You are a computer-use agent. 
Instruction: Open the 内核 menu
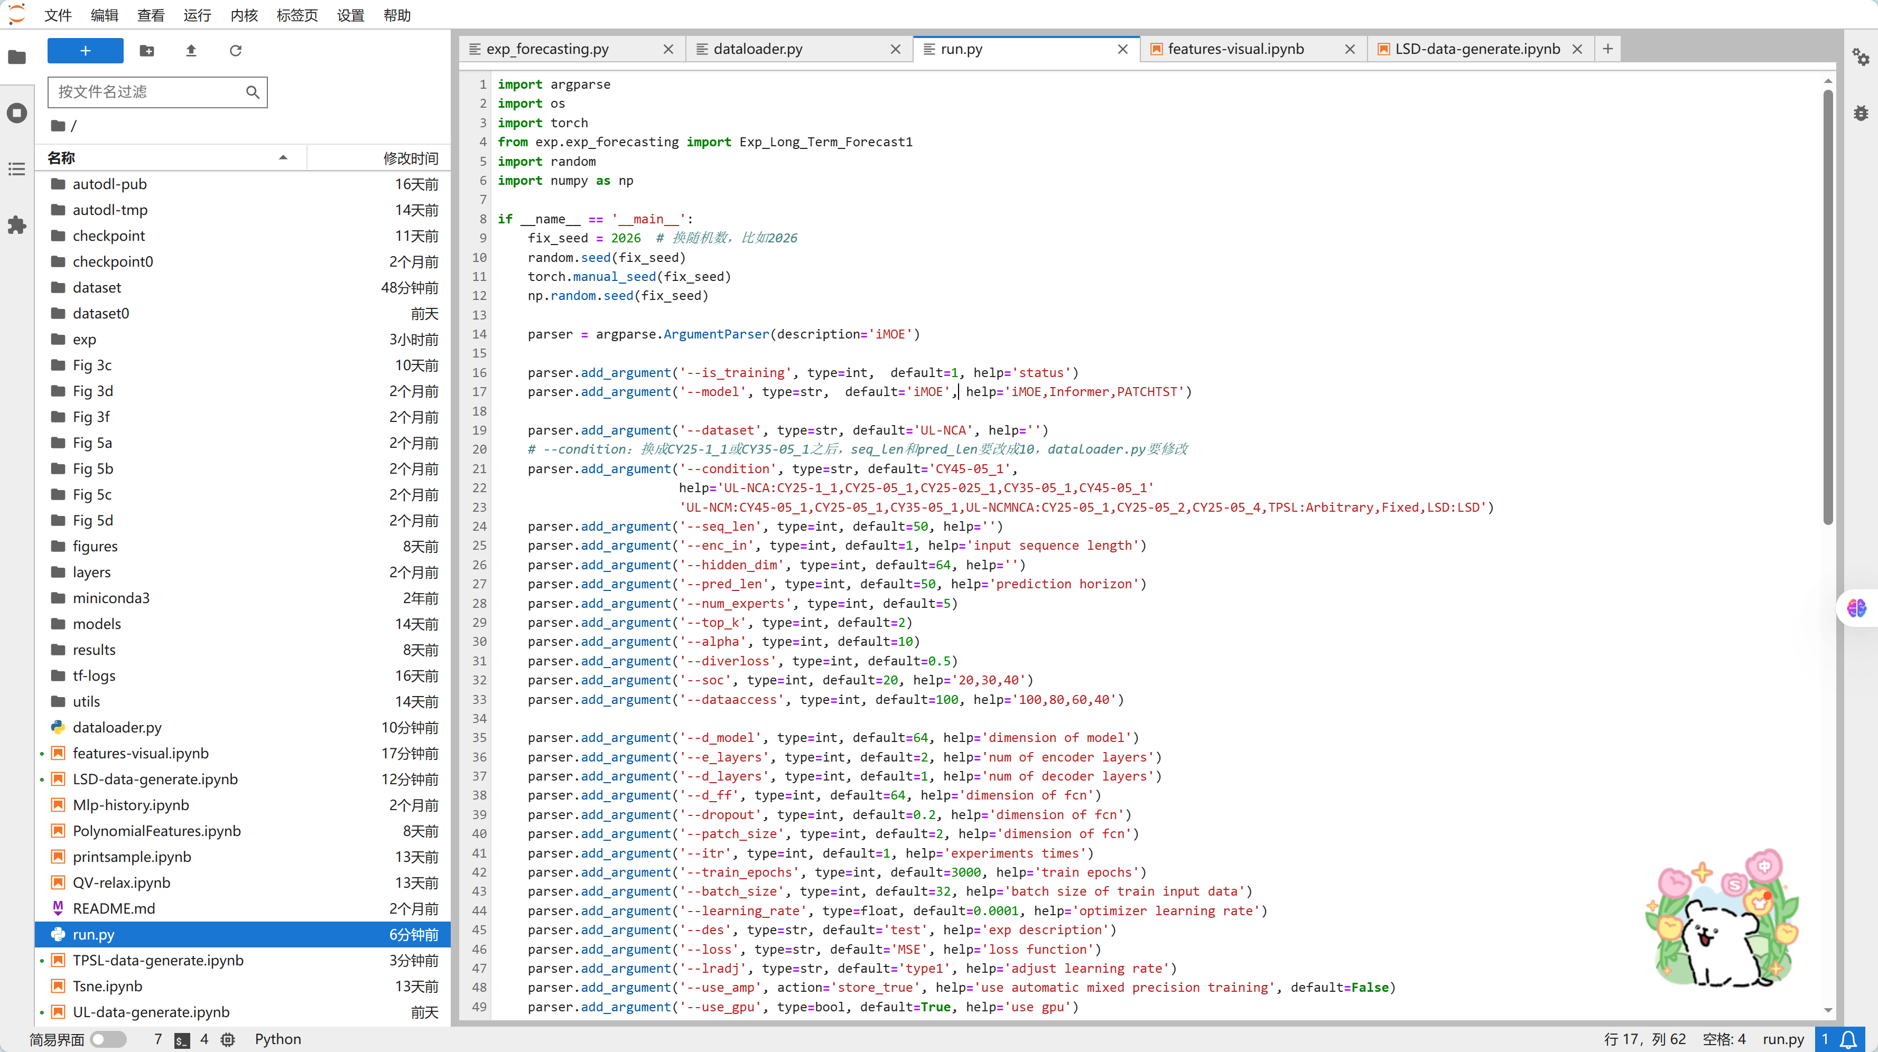244,15
